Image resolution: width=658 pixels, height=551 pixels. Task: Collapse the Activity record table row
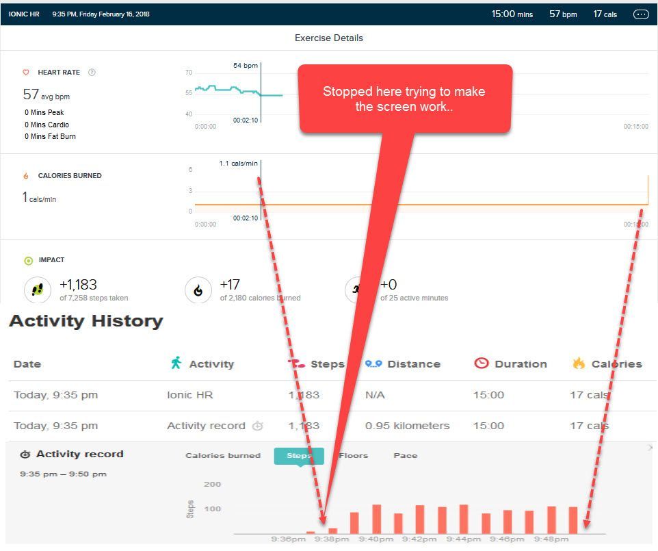(x=206, y=426)
